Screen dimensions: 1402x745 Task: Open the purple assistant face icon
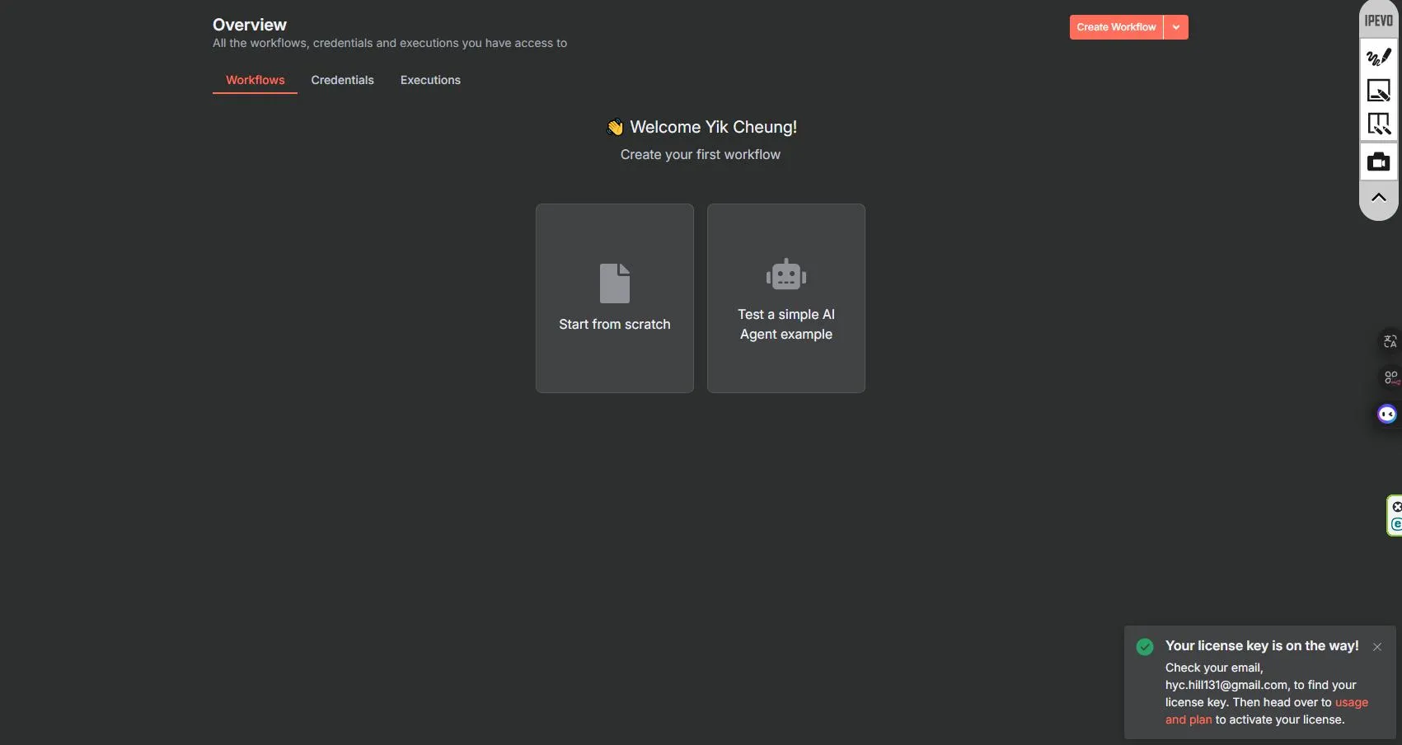click(x=1387, y=414)
